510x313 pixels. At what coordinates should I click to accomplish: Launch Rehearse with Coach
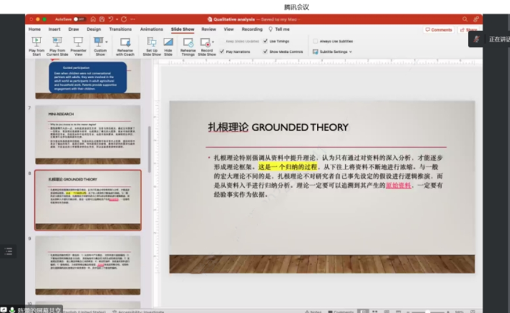(x=125, y=42)
